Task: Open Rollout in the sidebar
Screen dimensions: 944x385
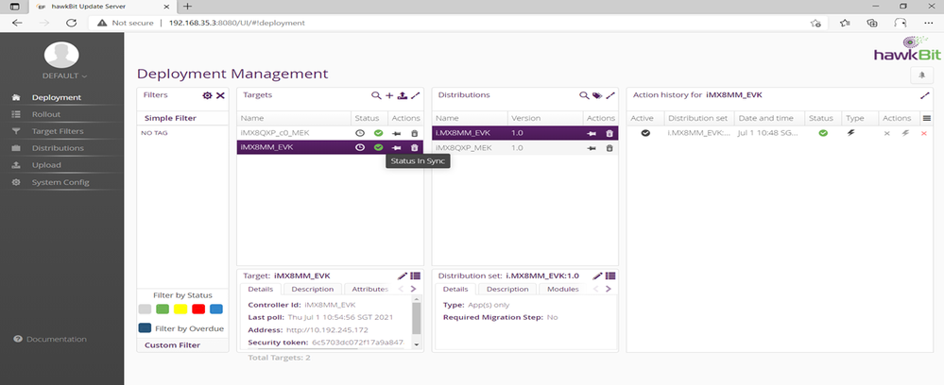Action: 45,114
